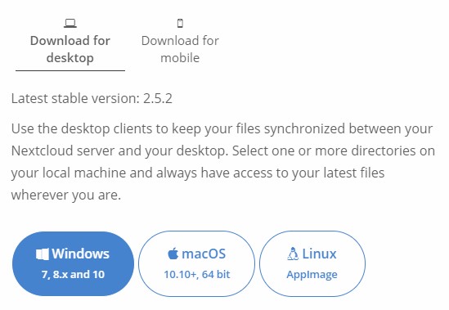
Task: Click the 2.5.2 version number
Action: [158, 98]
